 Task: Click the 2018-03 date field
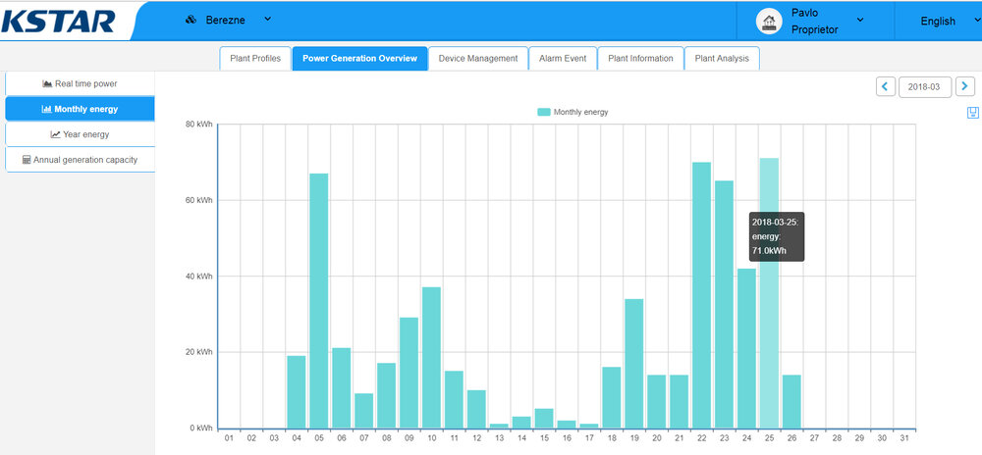click(x=924, y=87)
